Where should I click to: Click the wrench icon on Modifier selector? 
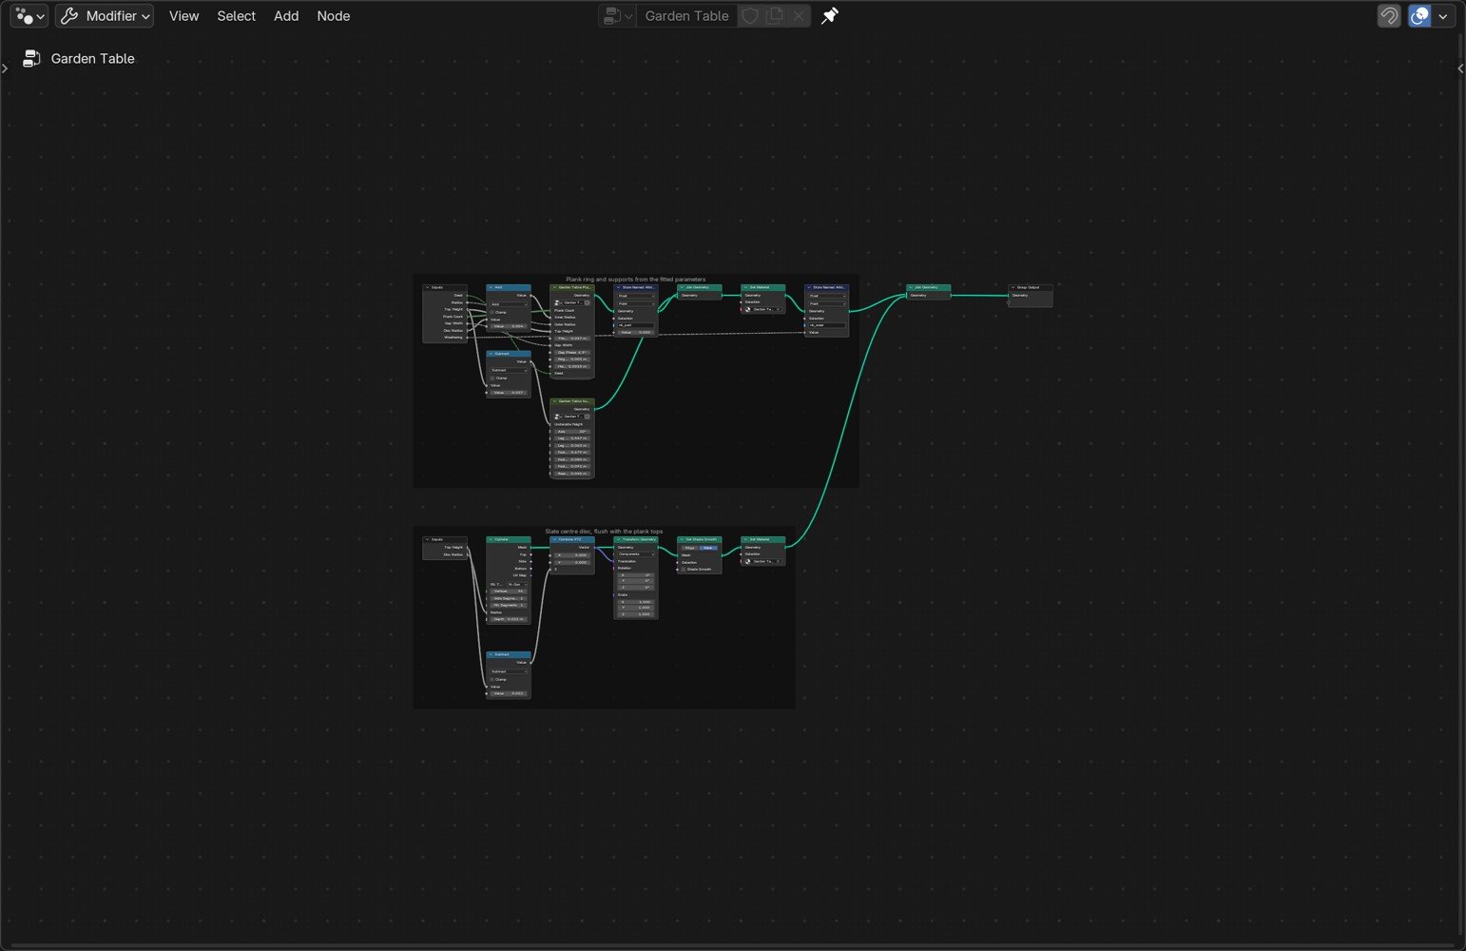69,16
